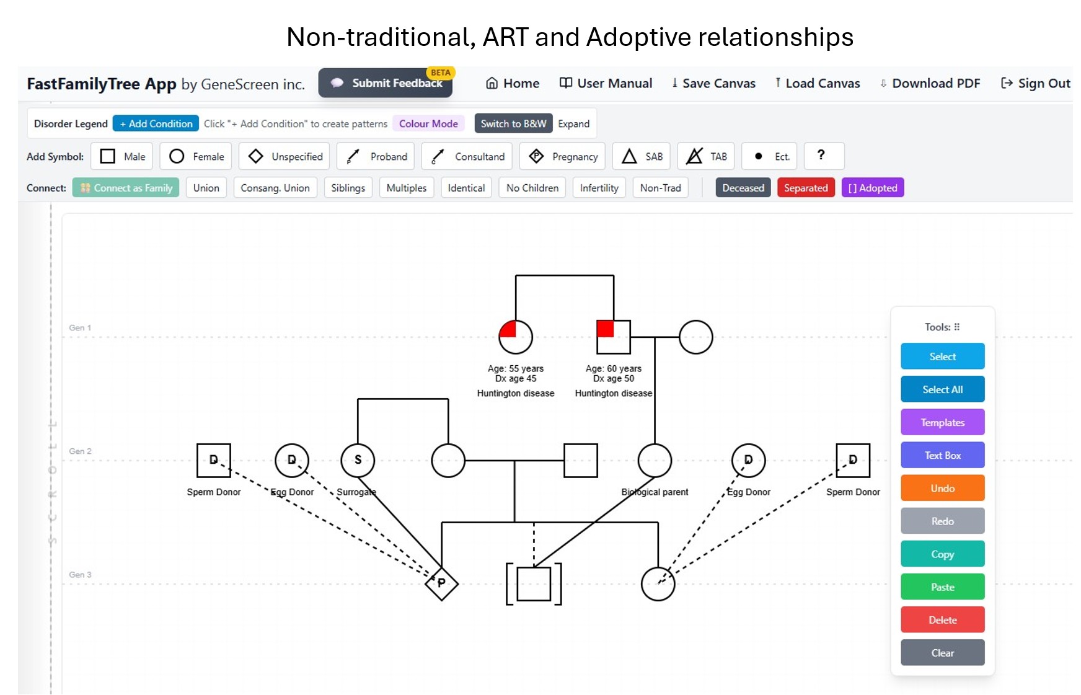
Task: Select the left Egg Donor circle
Action: point(292,460)
